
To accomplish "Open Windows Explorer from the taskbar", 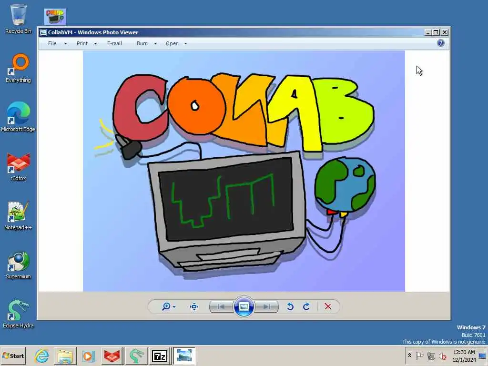I will pos(65,356).
